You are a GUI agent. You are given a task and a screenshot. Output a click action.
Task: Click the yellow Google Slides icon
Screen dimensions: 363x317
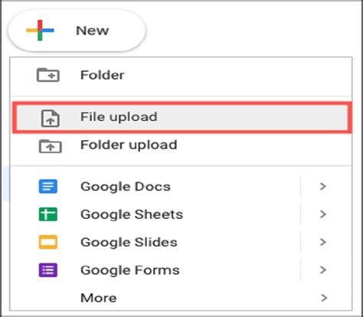[x=48, y=242]
